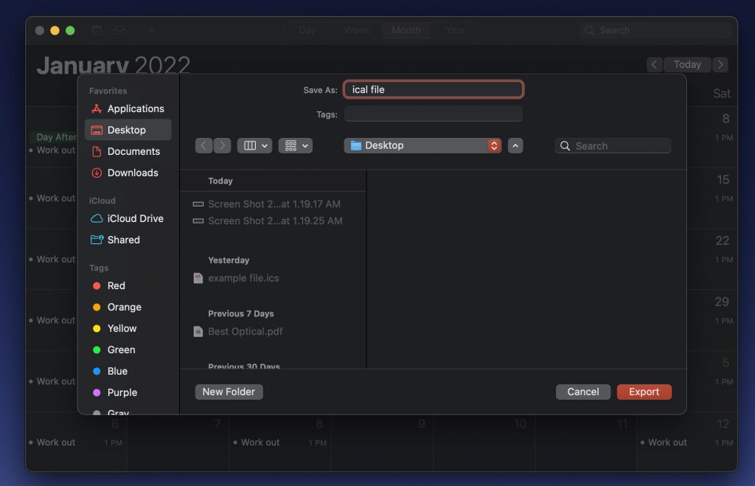The width and height of the screenshot is (755, 486).
Task: Go to Downloads folder in sidebar
Action: click(x=132, y=173)
